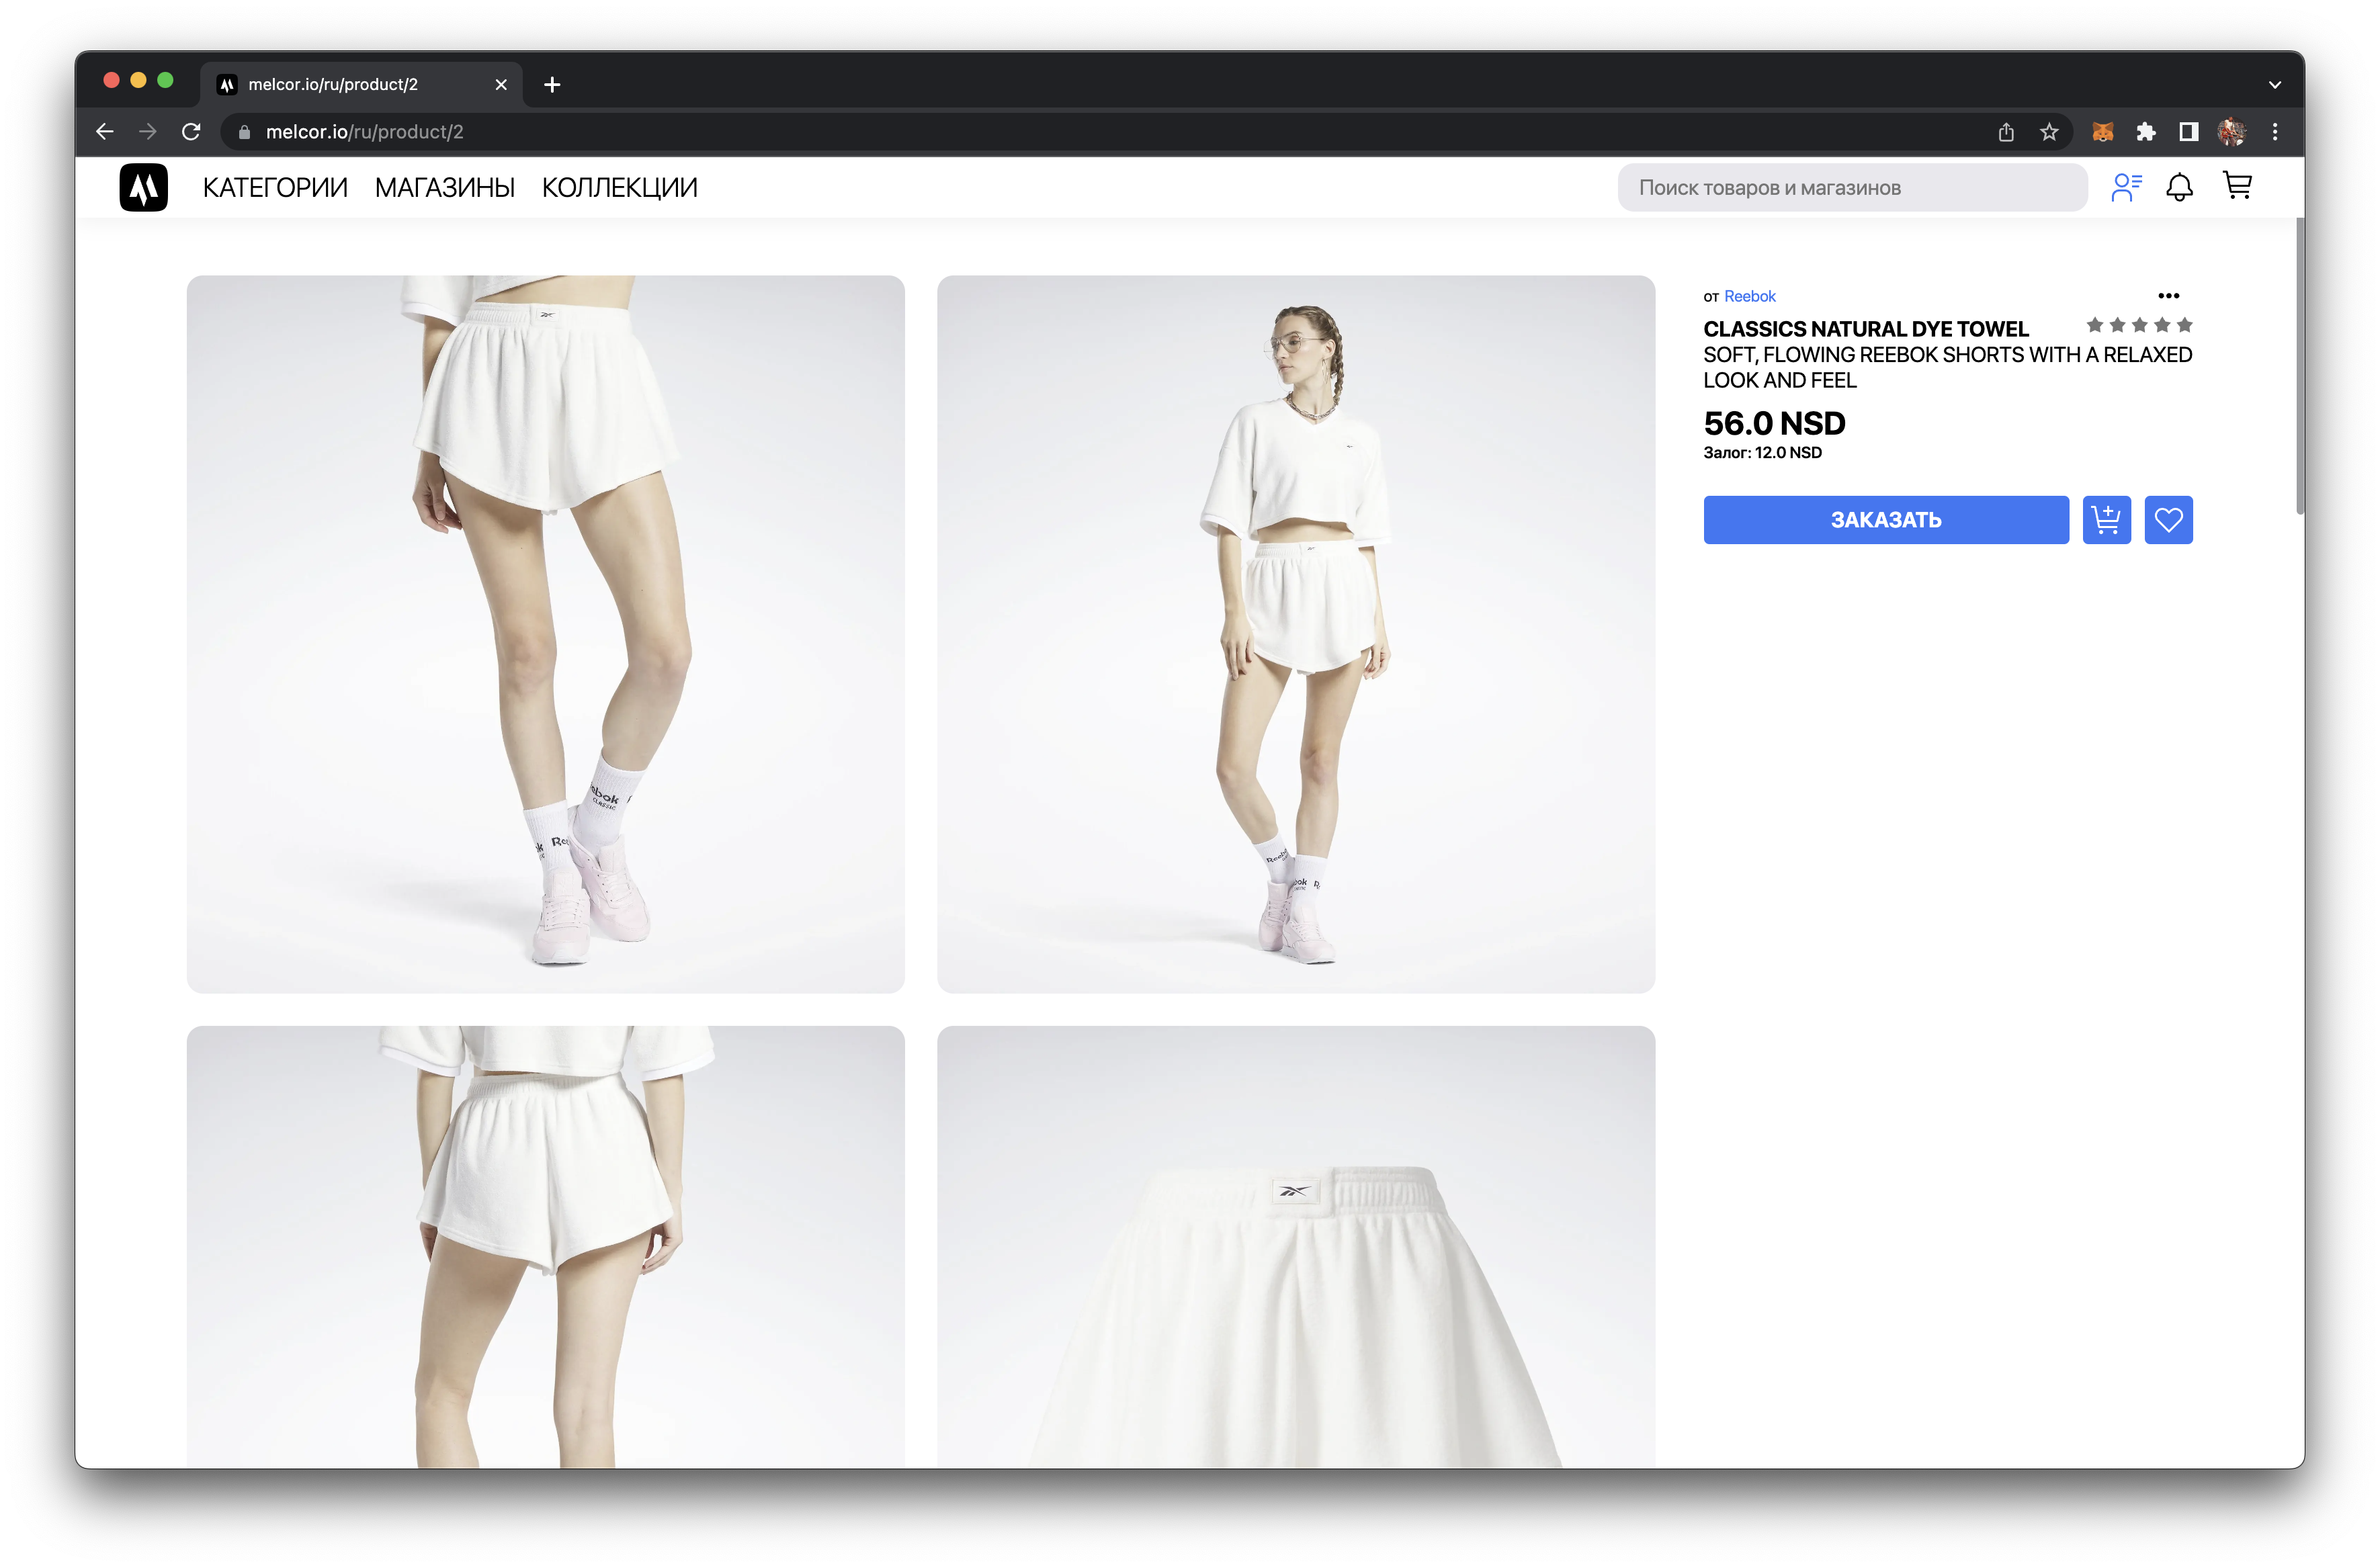Click the product star rating
Viewport: 2380px width, 1568px height.
pos(2139,325)
